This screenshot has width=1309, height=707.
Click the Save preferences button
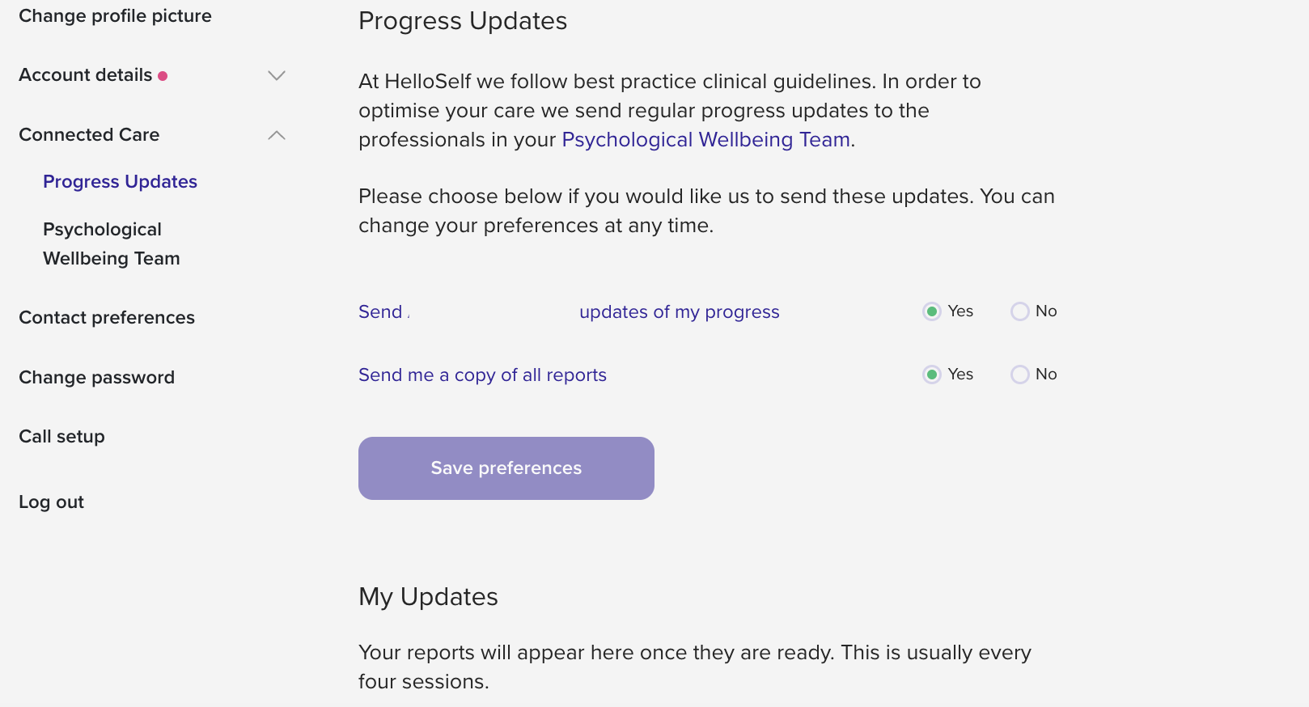506,468
